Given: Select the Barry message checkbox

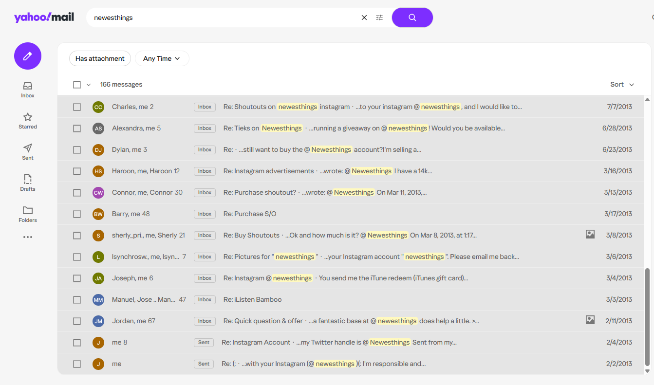Looking at the screenshot, I should [x=77, y=214].
